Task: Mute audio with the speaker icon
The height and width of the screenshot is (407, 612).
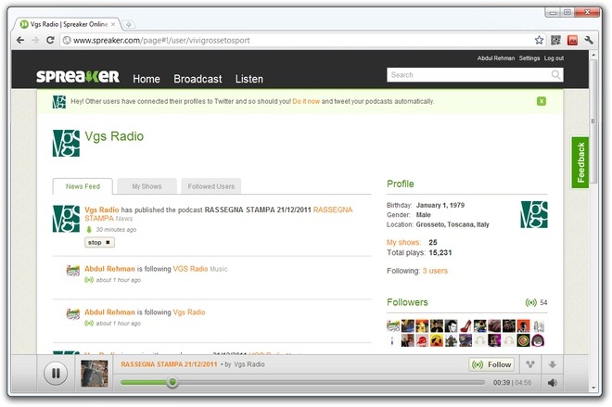Action: coord(553,383)
